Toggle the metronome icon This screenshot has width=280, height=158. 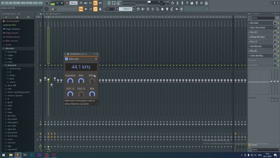coord(81,3)
